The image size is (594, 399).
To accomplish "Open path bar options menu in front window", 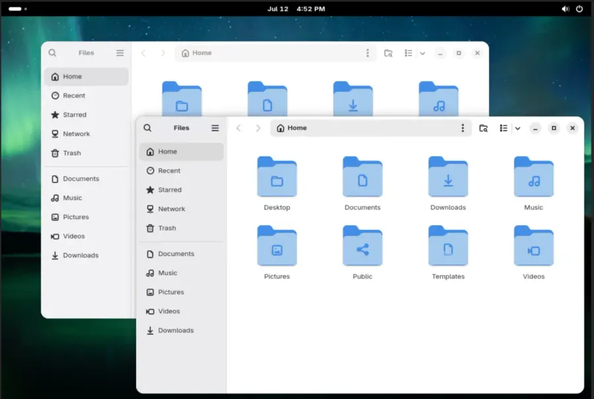I will [x=463, y=127].
